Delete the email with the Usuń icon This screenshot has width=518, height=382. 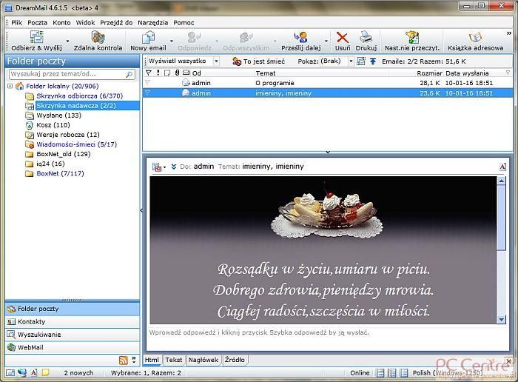[343, 37]
